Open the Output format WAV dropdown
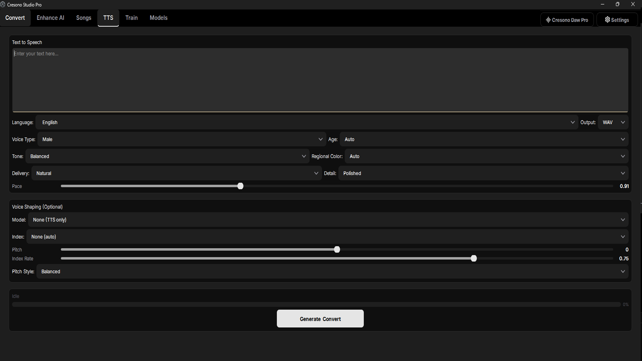The image size is (642, 361). point(613,122)
